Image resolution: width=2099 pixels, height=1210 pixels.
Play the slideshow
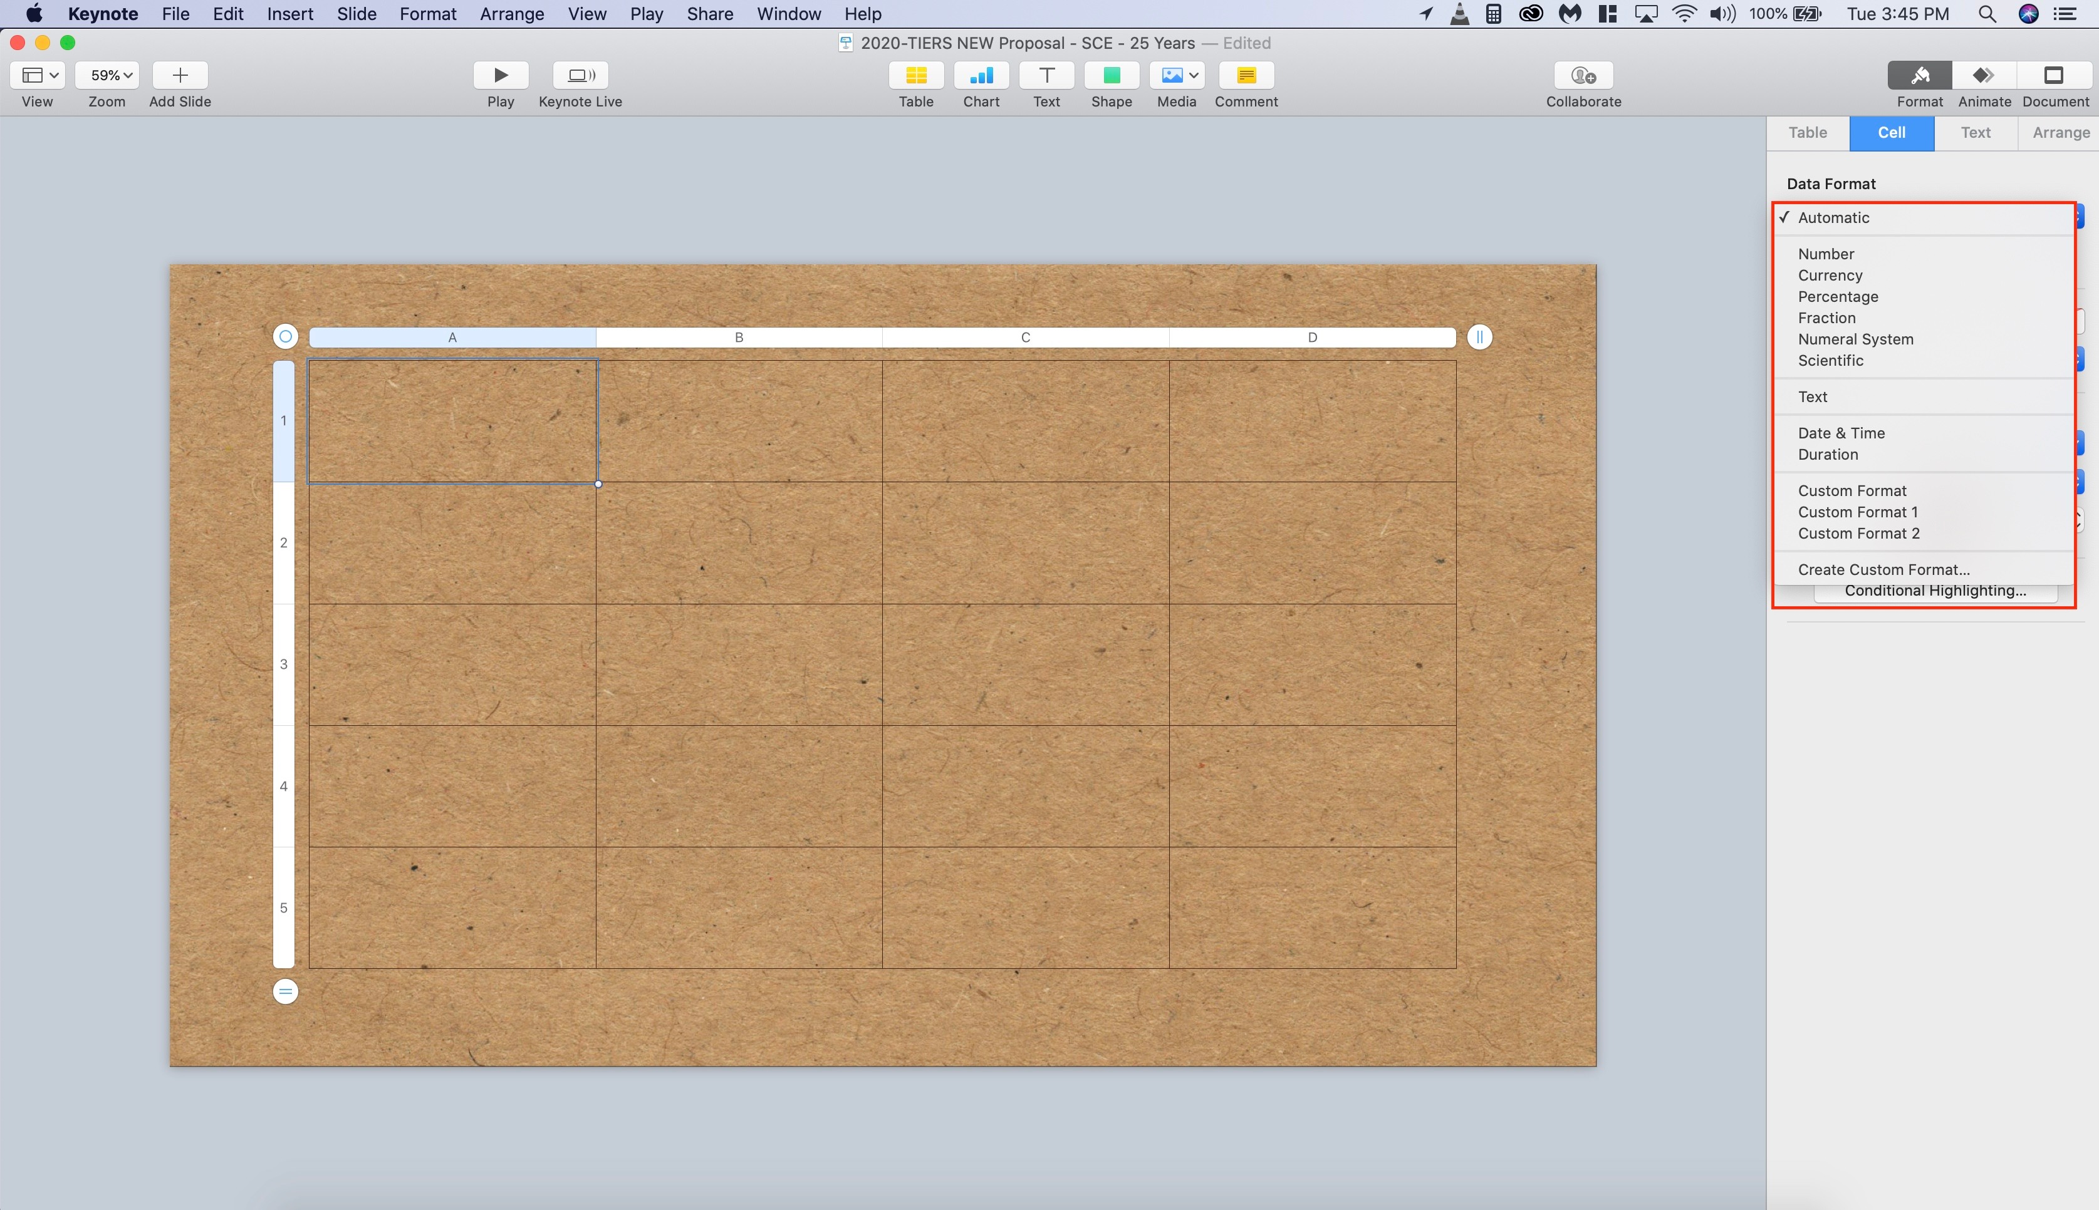501,76
